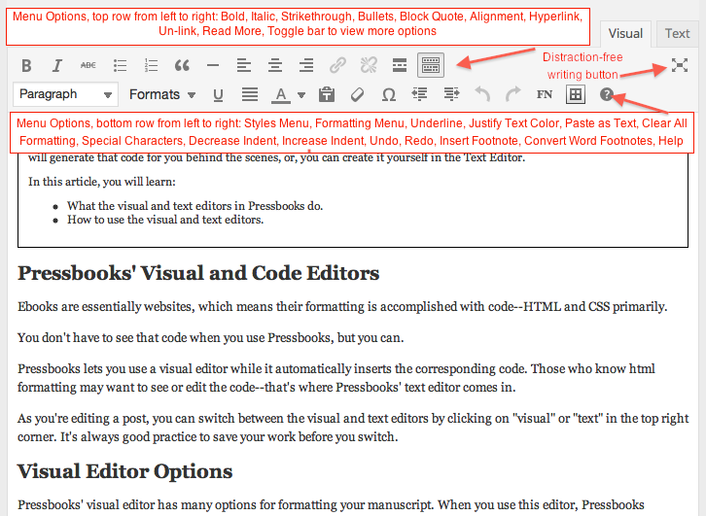Switch to the Text editor tab
The width and height of the screenshot is (706, 516).
click(x=677, y=34)
